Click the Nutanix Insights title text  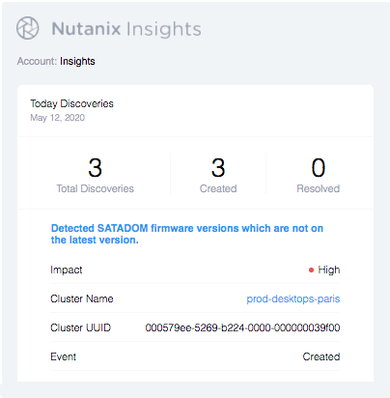126,29
